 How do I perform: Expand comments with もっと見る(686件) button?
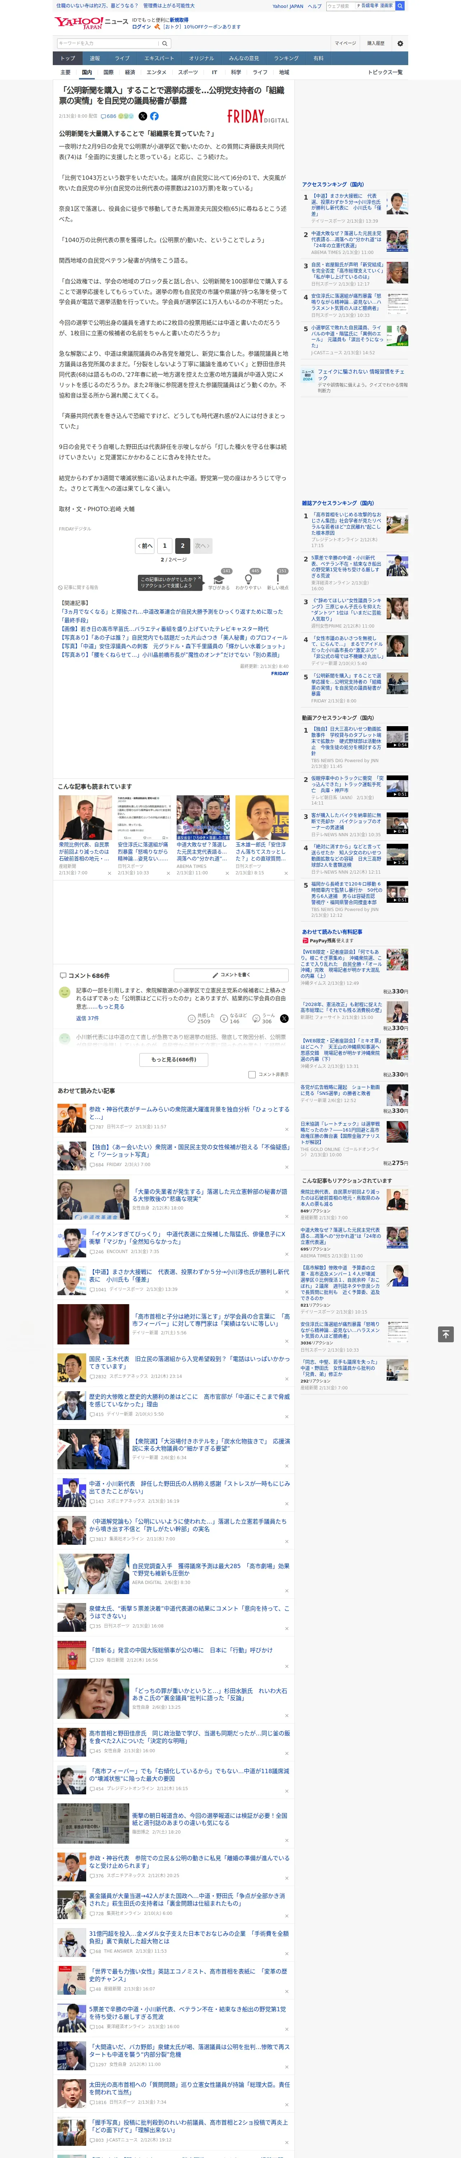[x=174, y=1060]
